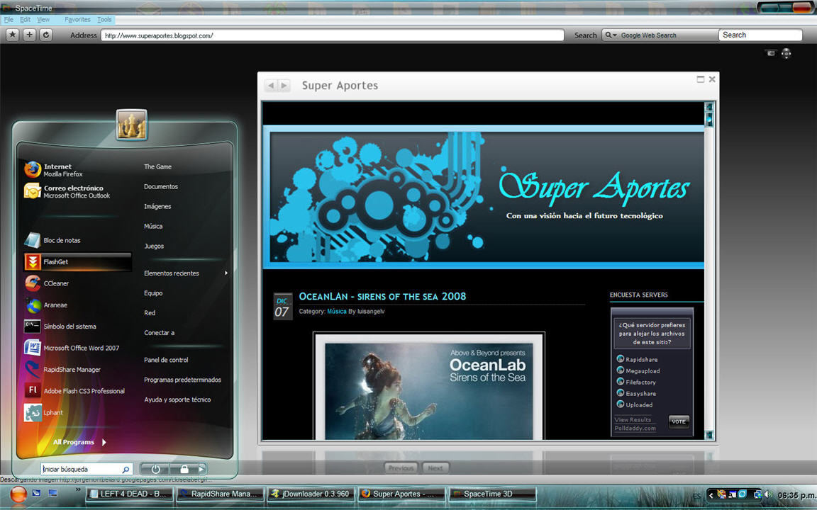Click the lock button in the Start menu
Screen dimensions: 817x510
[x=184, y=469]
